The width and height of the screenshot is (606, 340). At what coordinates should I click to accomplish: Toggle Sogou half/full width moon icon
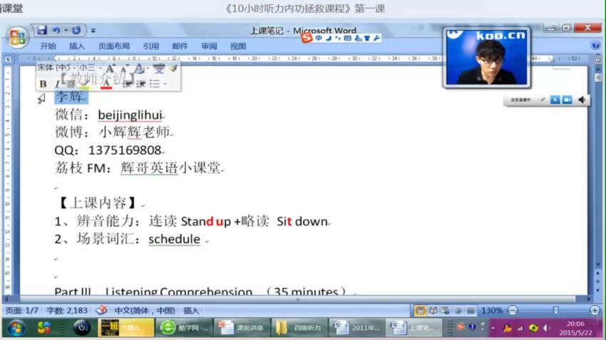(329, 38)
